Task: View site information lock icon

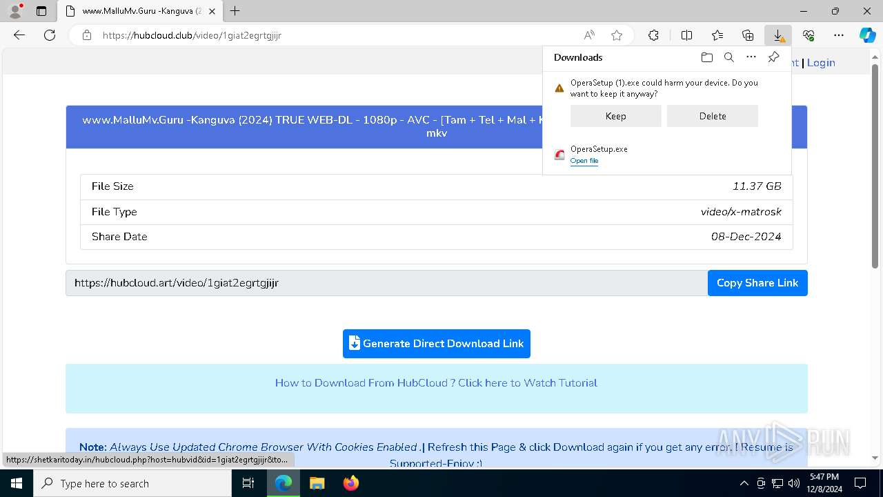Action: click(x=87, y=35)
